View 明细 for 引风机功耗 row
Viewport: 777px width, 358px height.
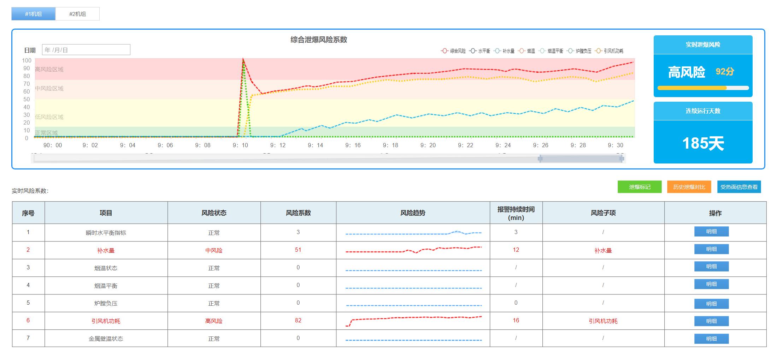[711, 321]
